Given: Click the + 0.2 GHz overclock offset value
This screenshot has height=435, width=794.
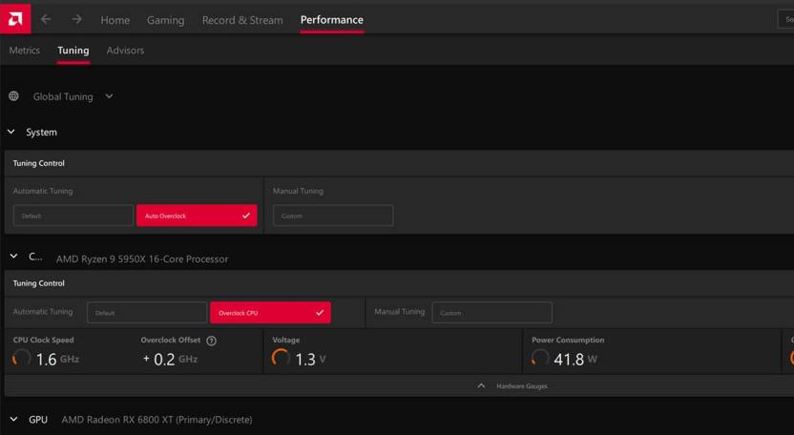Looking at the screenshot, I should (x=170, y=360).
